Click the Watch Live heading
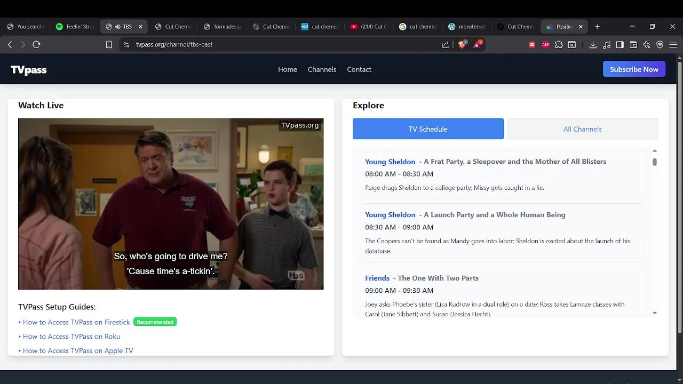The image size is (683, 384). pyautogui.click(x=41, y=106)
